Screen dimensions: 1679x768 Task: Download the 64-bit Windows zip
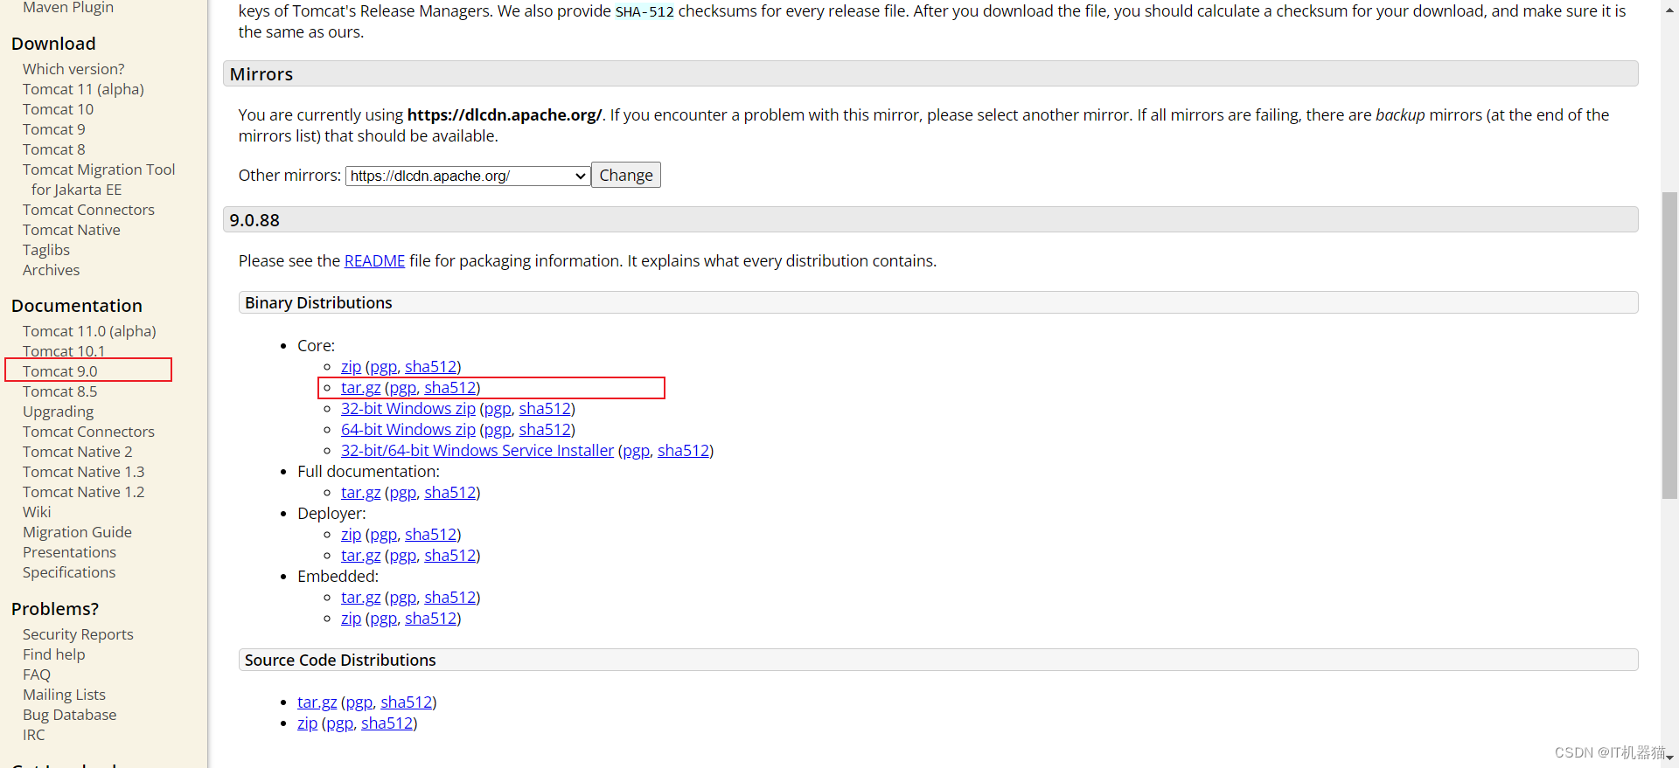[x=408, y=429]
